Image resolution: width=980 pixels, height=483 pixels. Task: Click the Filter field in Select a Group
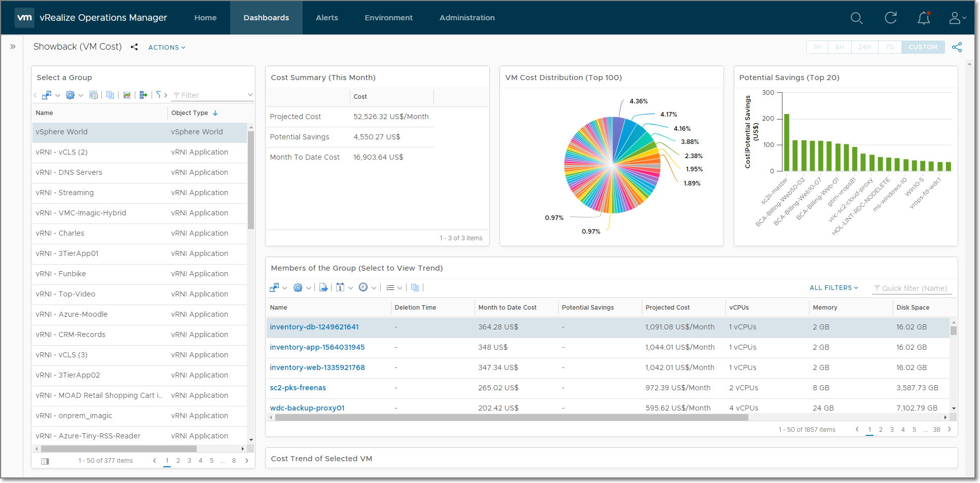click(212, 95)
